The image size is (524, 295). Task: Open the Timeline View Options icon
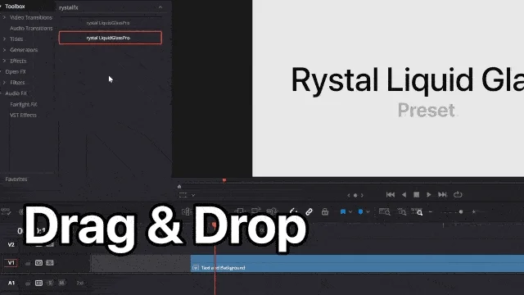tap(6, 211)
